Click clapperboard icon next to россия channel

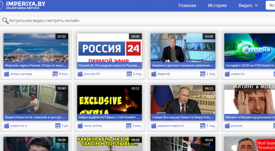tap(227, 126)
